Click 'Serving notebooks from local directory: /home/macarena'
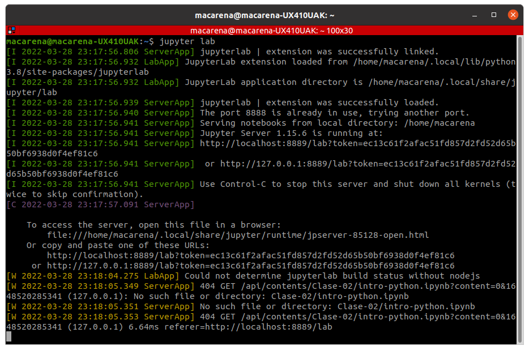 [x=338, y=123]
